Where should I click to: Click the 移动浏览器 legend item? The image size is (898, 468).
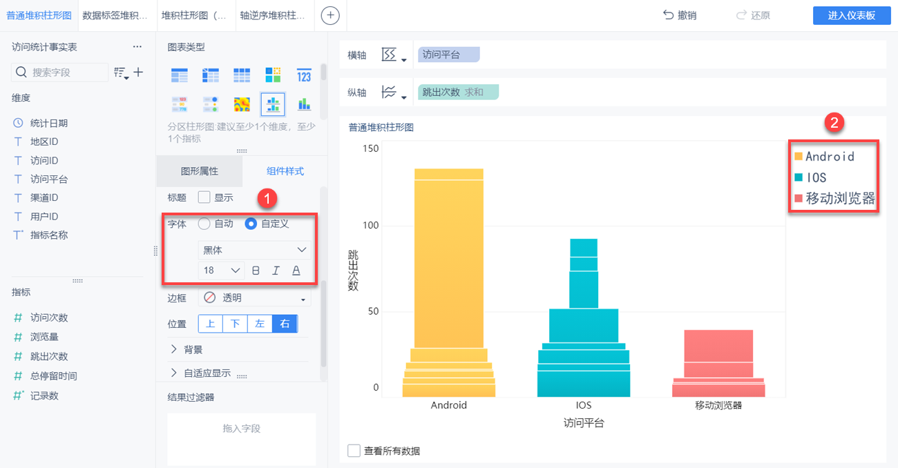tap(834, 199)
